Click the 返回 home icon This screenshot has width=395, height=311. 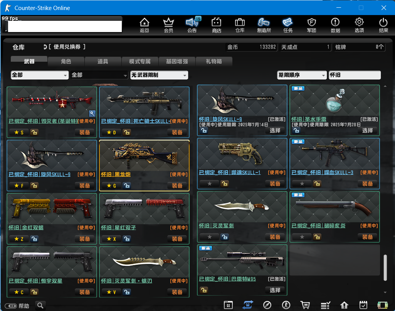(145, 25)
